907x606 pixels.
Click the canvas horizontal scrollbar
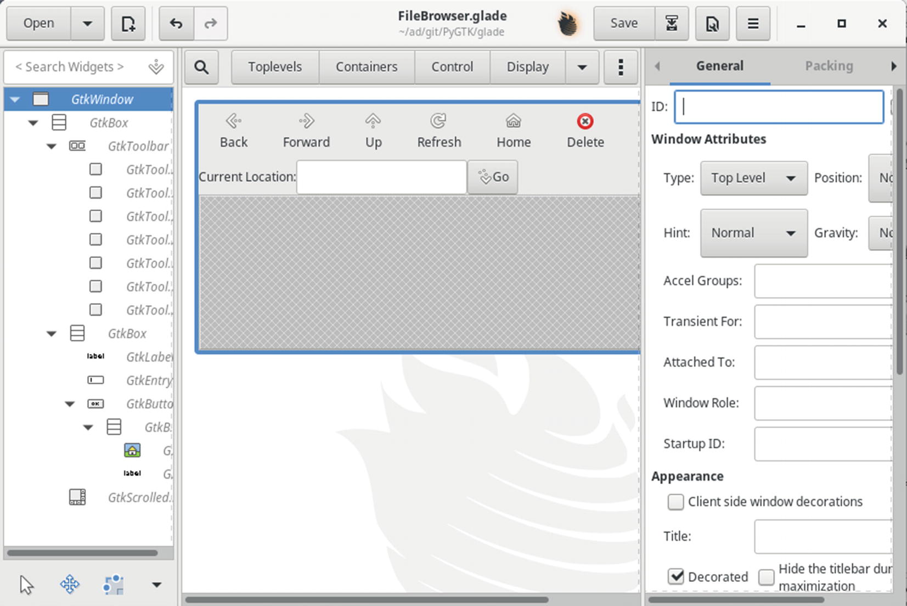367,599
